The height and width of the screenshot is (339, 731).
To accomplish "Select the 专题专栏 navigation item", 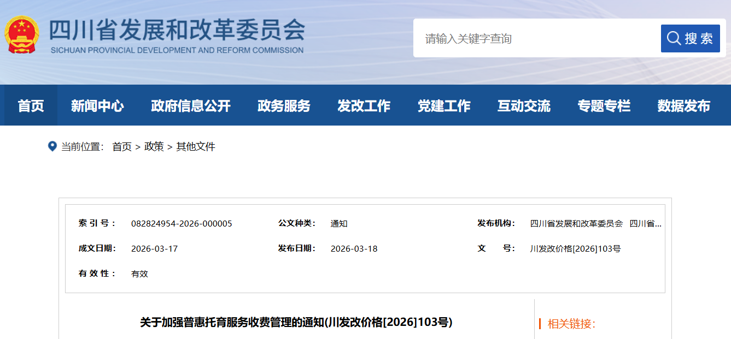I will click(x=604, y=105).
